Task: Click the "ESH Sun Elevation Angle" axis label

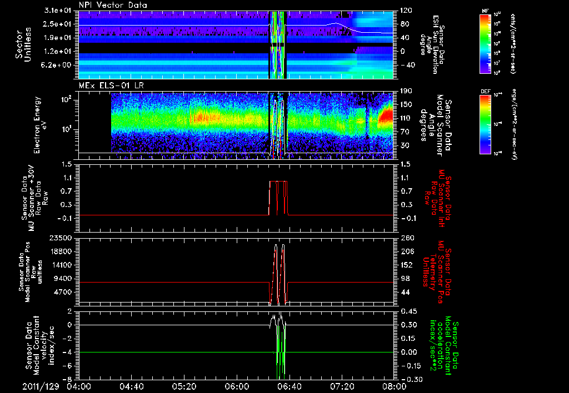Action: 433,44
